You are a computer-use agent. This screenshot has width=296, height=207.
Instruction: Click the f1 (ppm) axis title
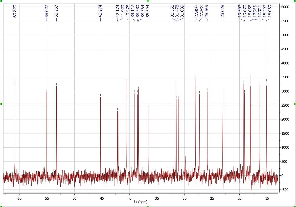pos(141,202)
